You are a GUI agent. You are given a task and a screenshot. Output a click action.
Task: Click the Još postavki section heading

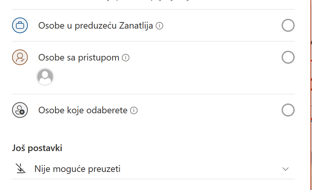(37, 148)
